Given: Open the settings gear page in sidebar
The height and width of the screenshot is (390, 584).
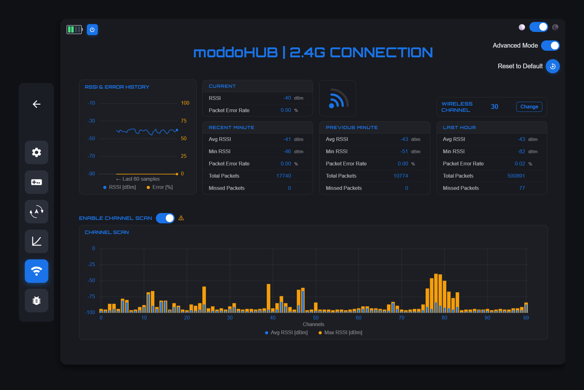Looking at the screenshot, I should pos(36,152).
